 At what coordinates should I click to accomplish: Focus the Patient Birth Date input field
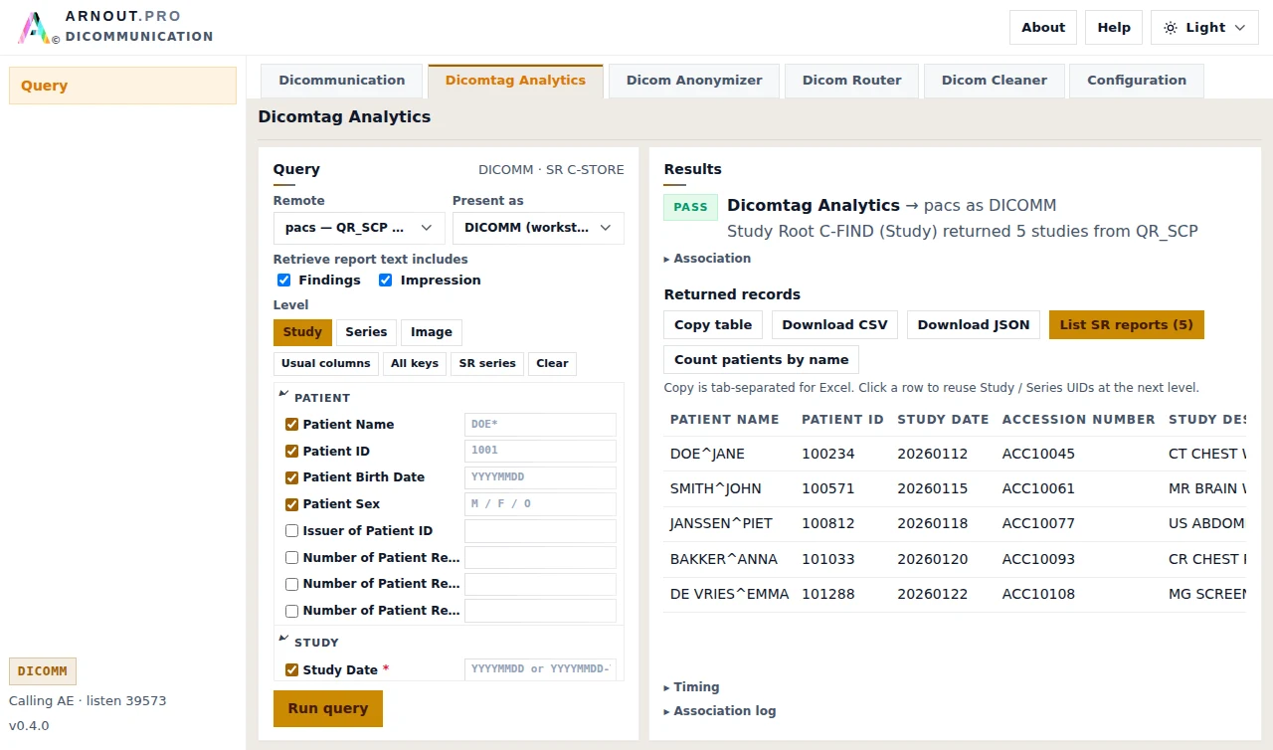540,477
